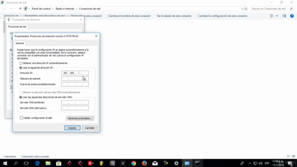This screenshot has height=167, width=297.
Task: Click the Puerta de enlace predeterminada field
Action: pyautogui.click(x=75, y=84)
